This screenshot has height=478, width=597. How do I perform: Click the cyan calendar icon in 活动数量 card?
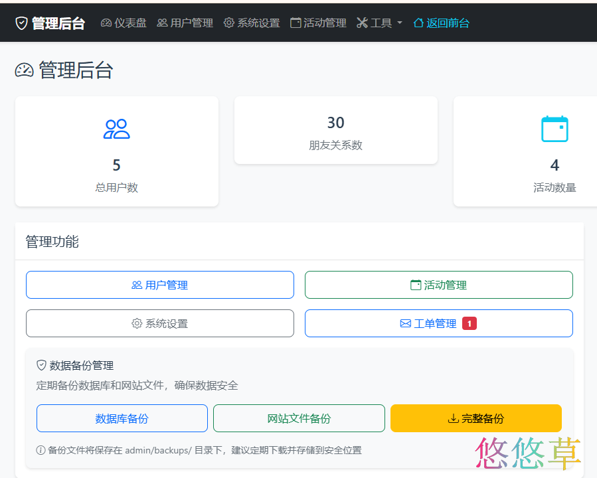pyautogui.click(x=554, y=129)
